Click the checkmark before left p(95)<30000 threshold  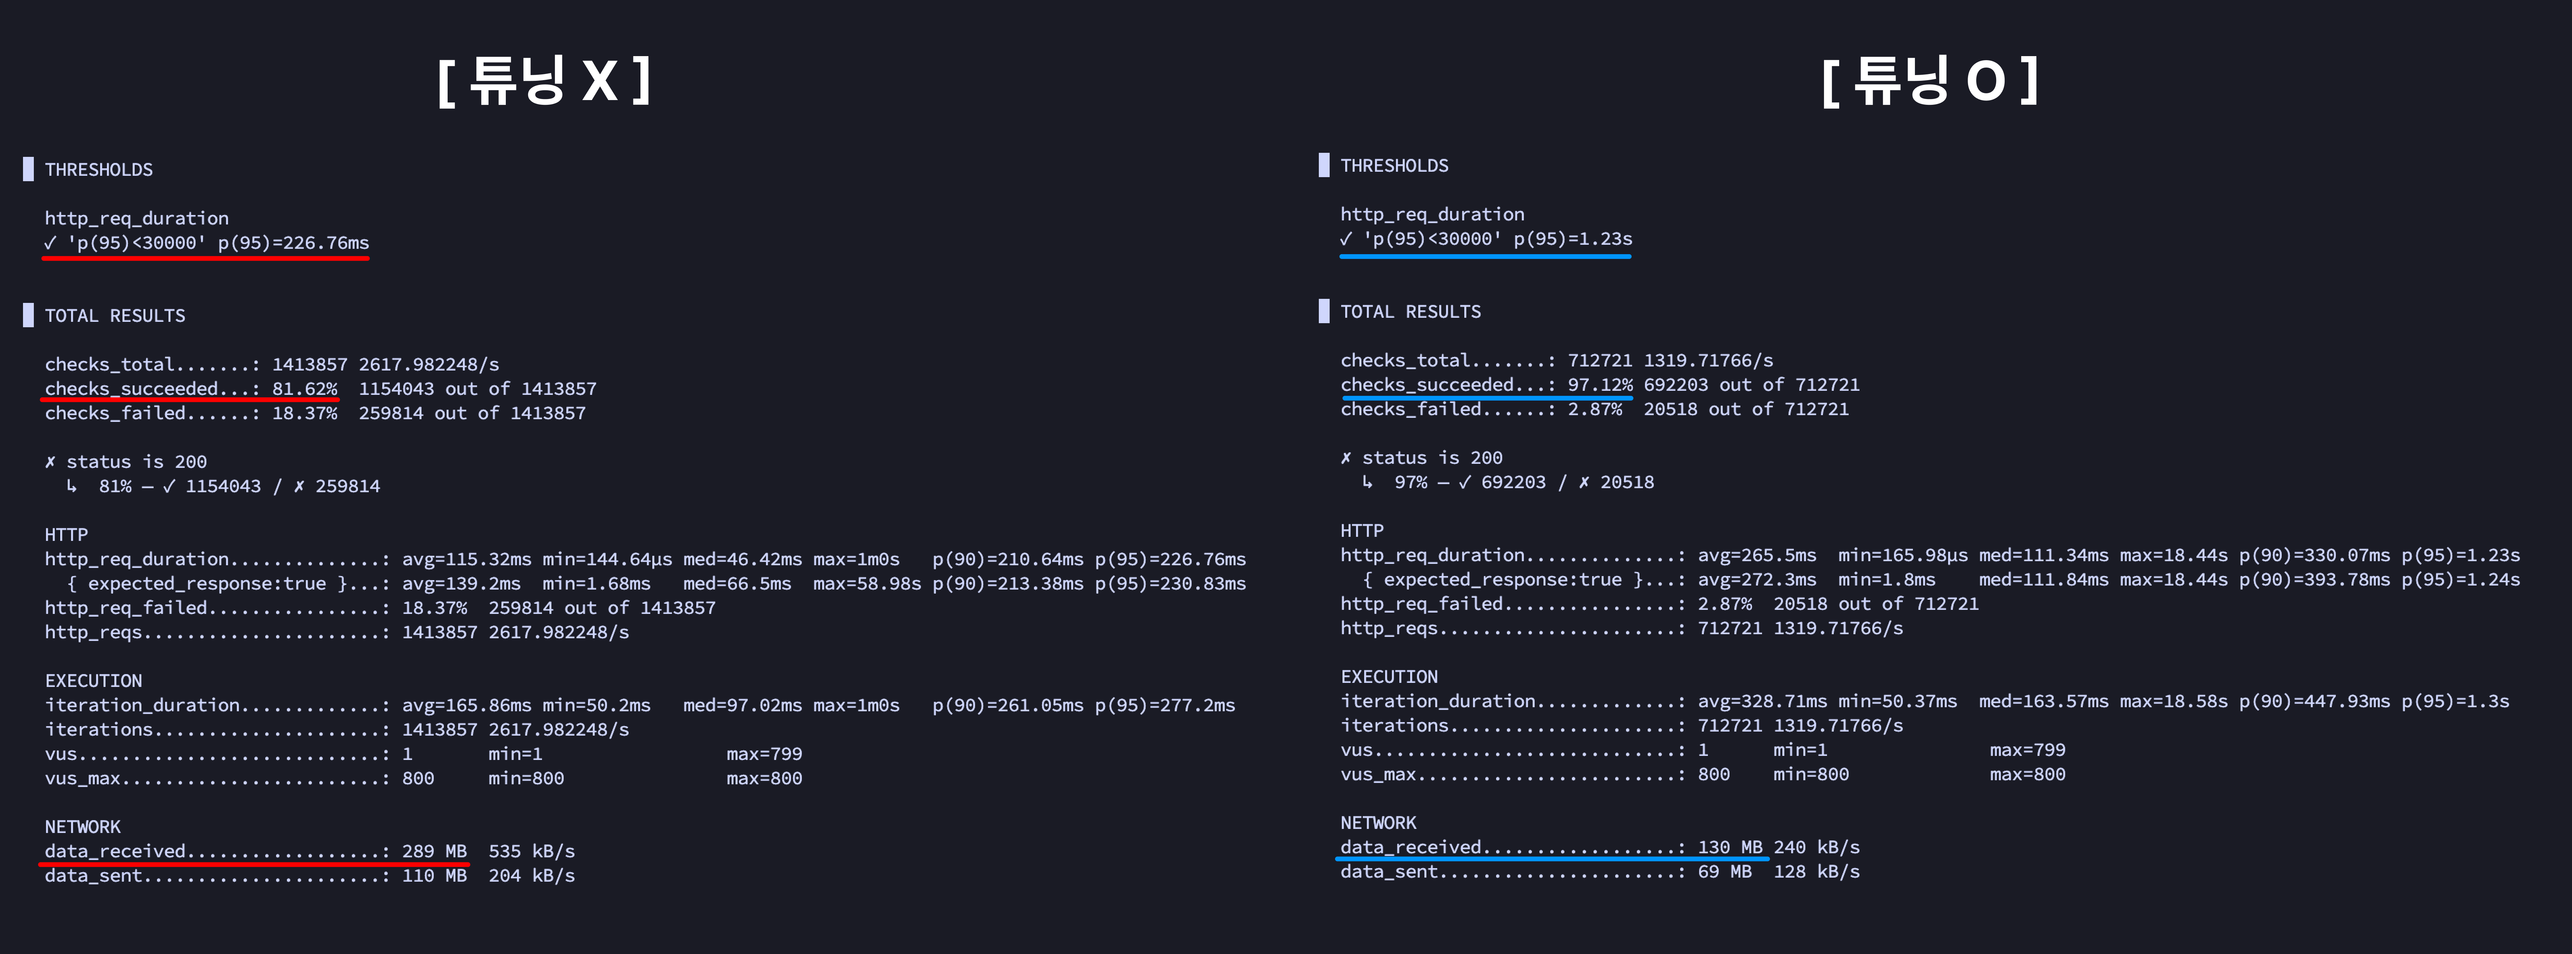click(50, 242)
